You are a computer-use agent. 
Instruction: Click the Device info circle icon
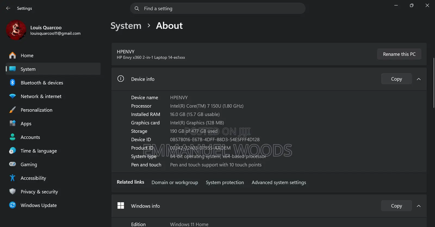(121, 79)
